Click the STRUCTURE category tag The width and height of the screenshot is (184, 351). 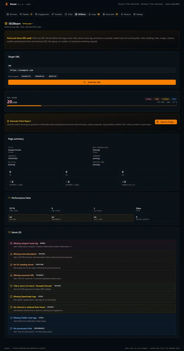40,265
